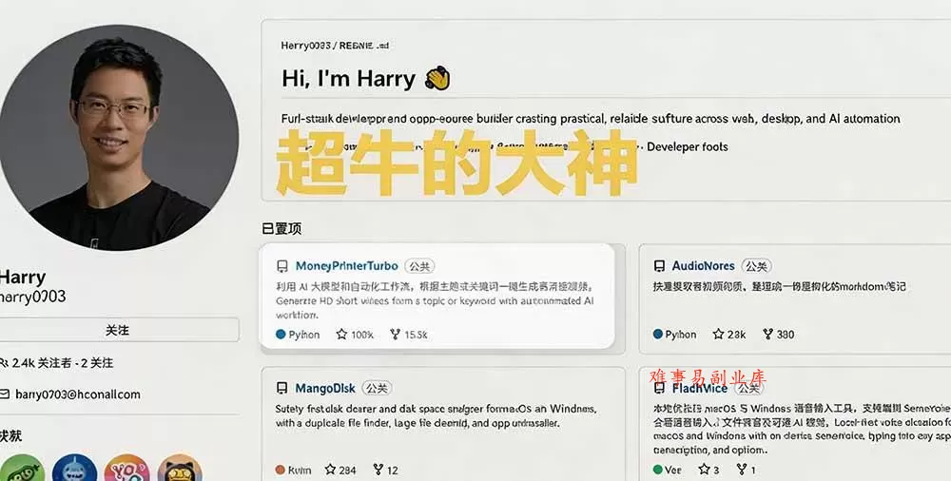The height and width of the screenshot is (481, 951).
Task: Click the AudioNores repository book icon
Action: [659, 266]
